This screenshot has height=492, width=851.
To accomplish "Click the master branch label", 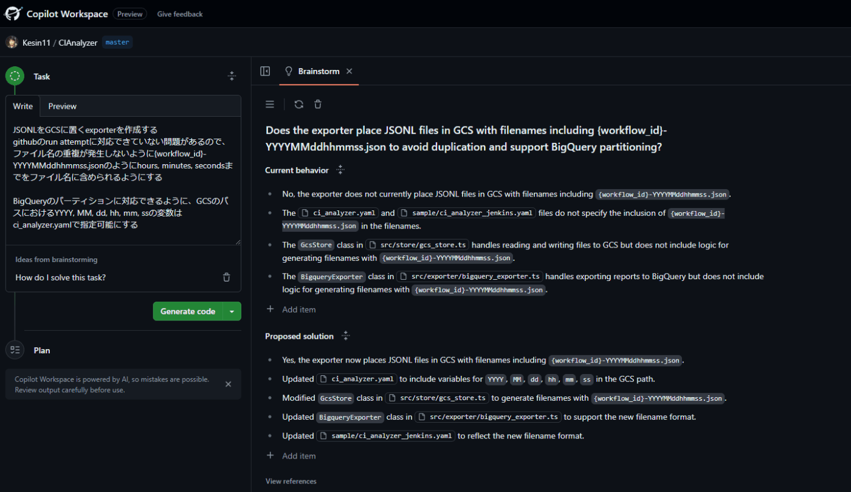I will point(117,43).
